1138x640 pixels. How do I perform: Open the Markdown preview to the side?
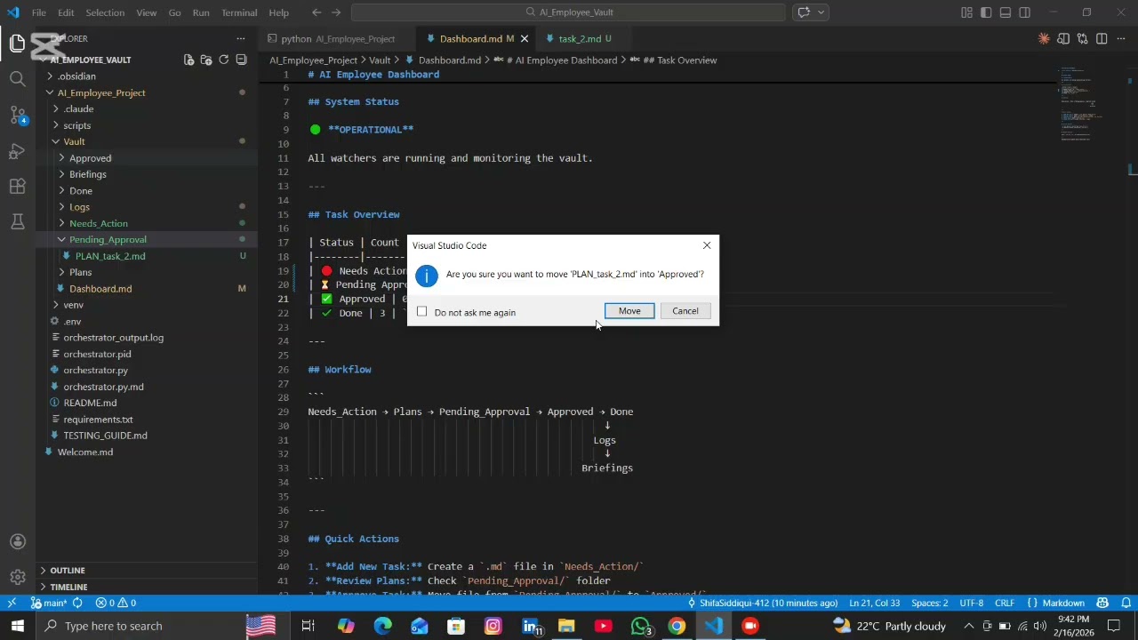(x=1063, y=38)
